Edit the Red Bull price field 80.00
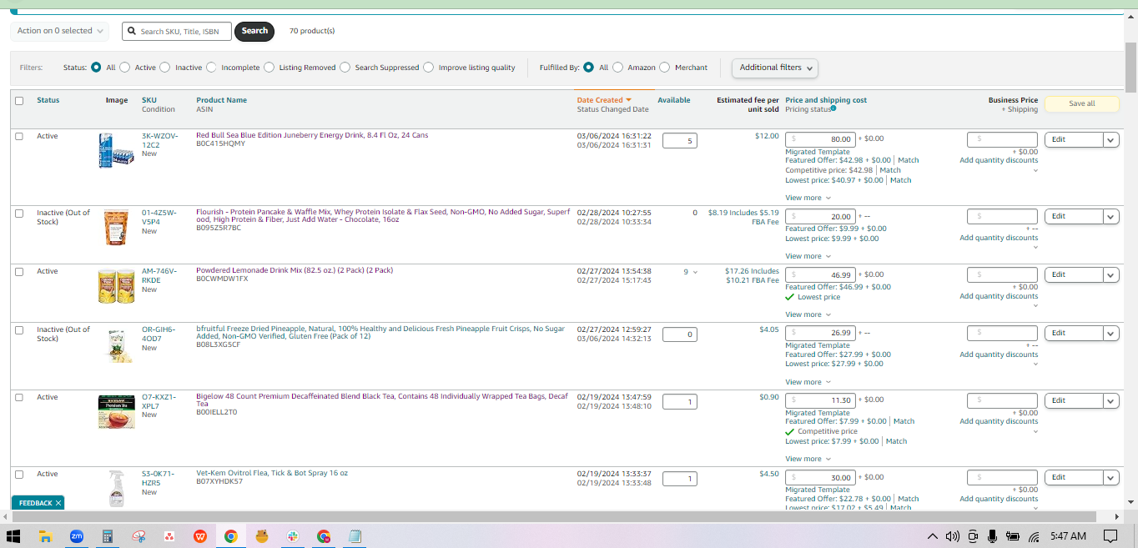Image resolution: width=1138 pixels, height=548 pixels. 820,139
